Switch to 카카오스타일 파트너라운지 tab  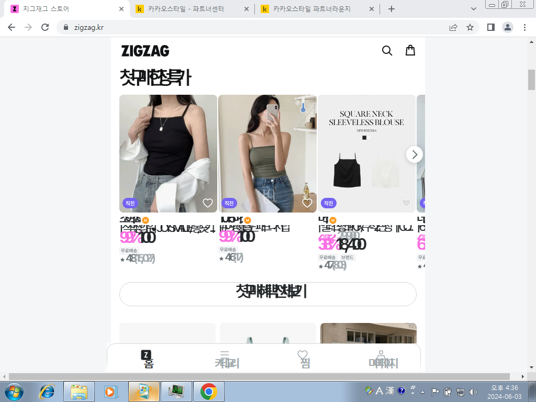coord(317,9)
